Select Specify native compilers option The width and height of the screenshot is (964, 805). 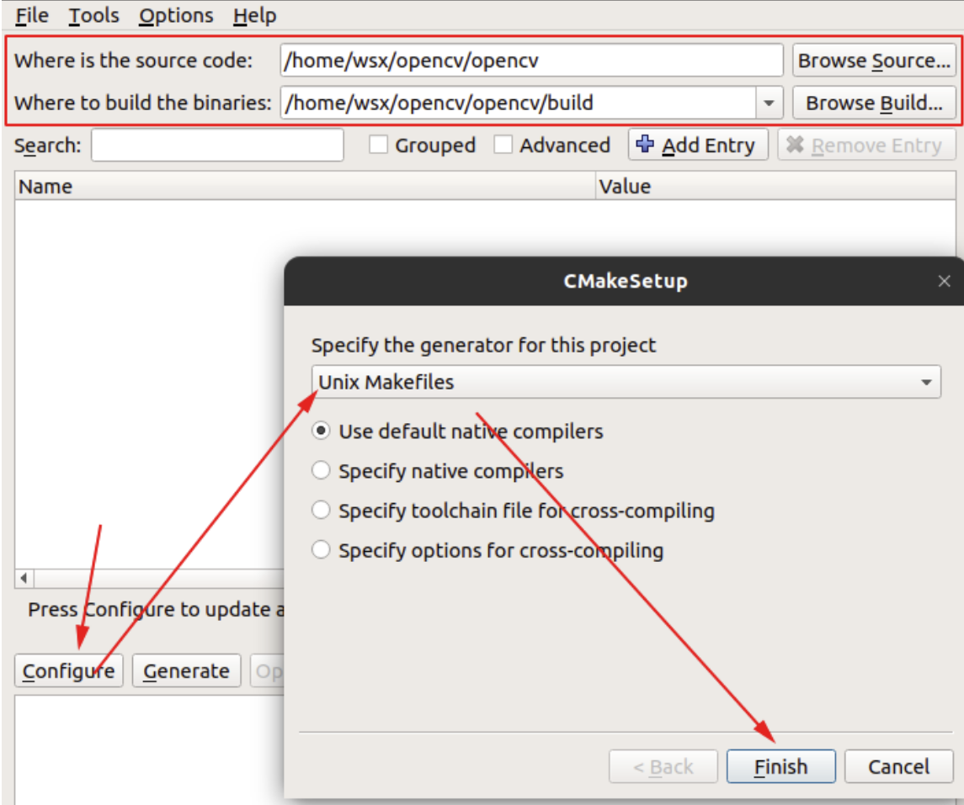[x=321, y=470]
